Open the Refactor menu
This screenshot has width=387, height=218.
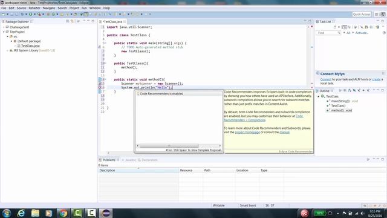click(x=34, y=8)
